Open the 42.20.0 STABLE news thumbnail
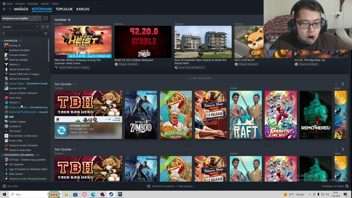352x198 pixels. tap(143, 42)
